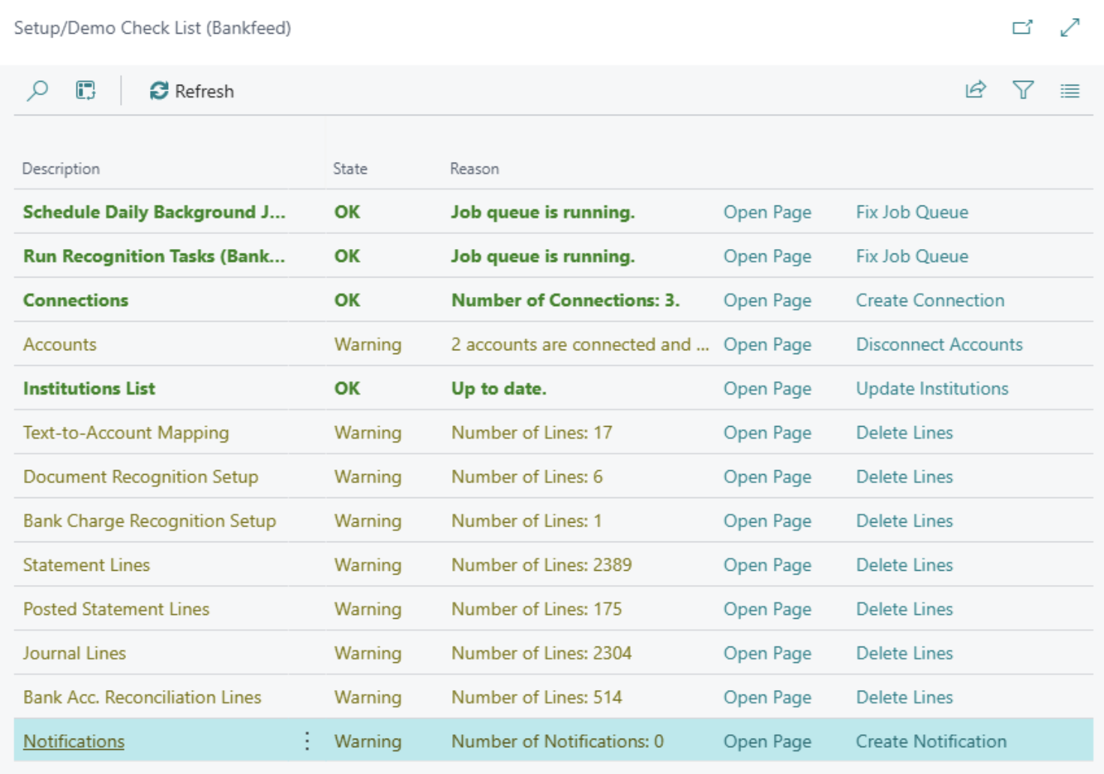Click the 'Up to date.' reason cell

tap(499, 388)
